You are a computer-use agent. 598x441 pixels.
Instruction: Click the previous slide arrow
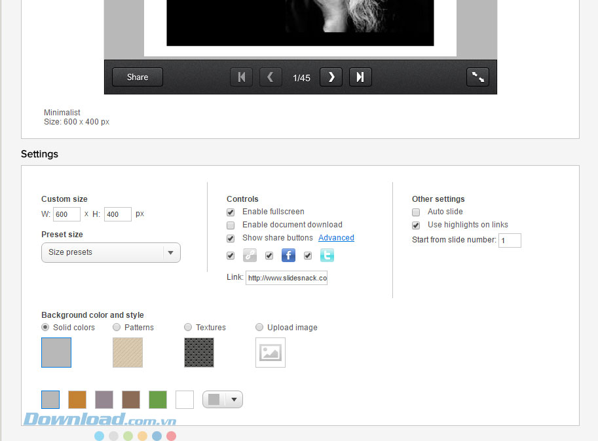[271, 77]
